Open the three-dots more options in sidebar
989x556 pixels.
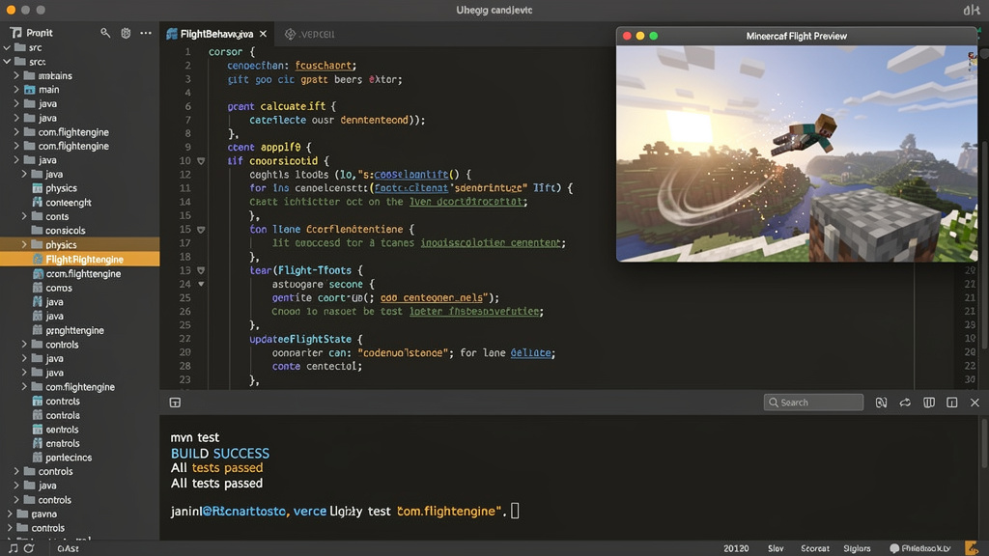coord(146,33)
